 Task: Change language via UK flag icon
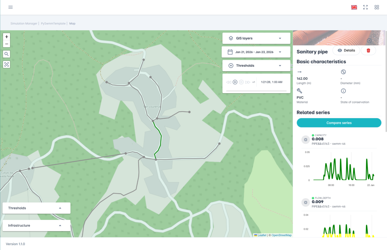(354, 7)
